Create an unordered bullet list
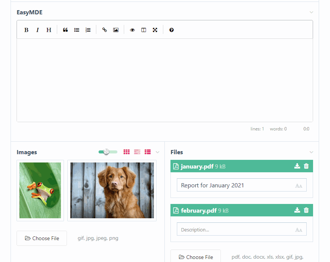The image size is (330, 262). [x=77, y=30]
